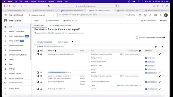Open DataScience inheritance folder link
Viewport: 173px width, 97px height.
(151, 69)
